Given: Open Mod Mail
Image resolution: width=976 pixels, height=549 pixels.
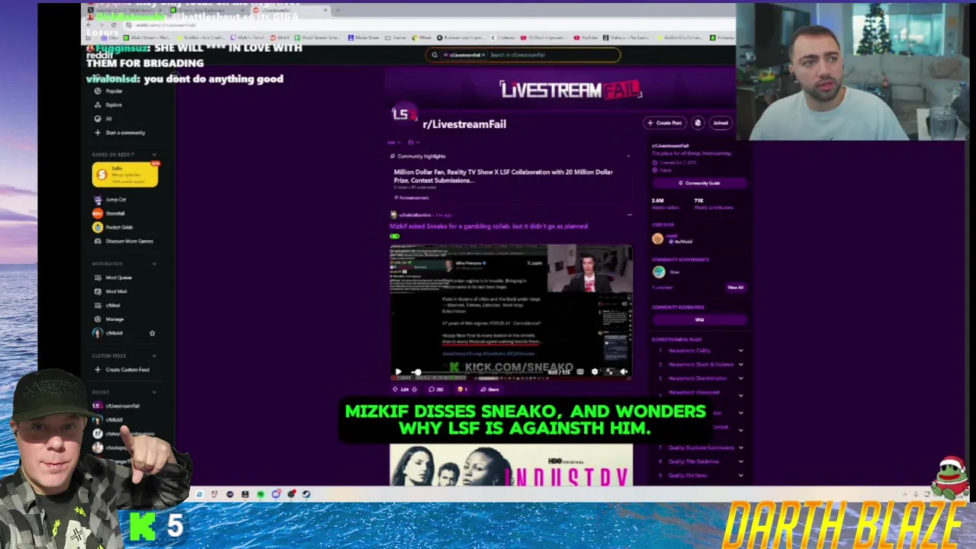Looking at the screenshot, I should coord(111,291).
